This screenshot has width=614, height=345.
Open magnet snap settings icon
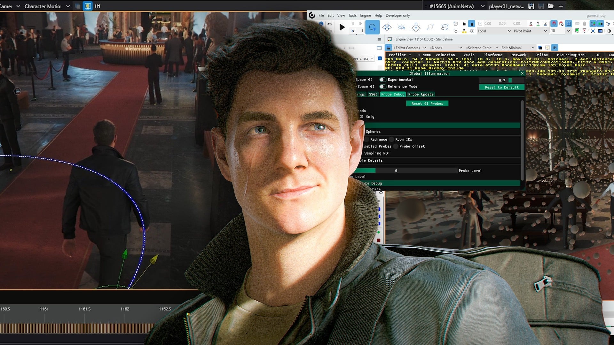561,24
